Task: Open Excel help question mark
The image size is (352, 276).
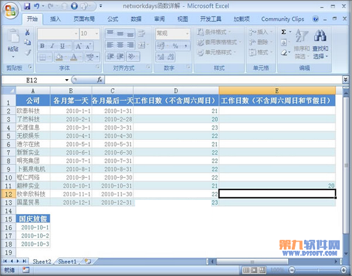Action: (x=315, y=19)
